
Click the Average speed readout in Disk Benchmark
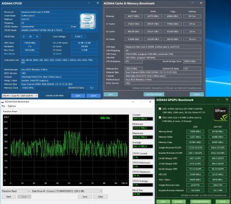pos(143,147)
